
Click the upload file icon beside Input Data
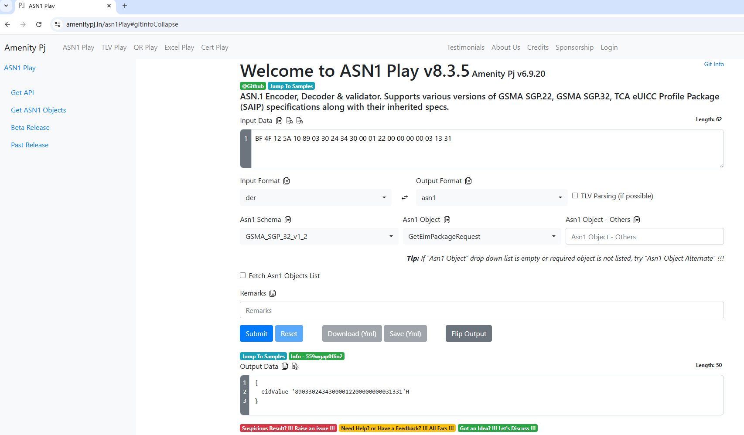pos(299,121)
